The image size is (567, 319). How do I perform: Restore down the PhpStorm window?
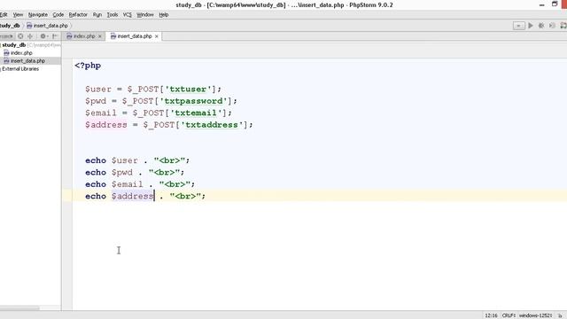555,4
